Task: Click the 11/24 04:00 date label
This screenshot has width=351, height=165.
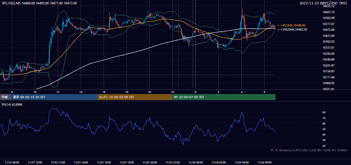Action: 241,163
